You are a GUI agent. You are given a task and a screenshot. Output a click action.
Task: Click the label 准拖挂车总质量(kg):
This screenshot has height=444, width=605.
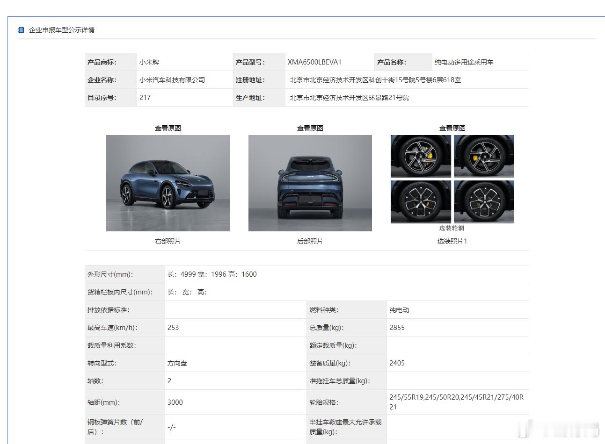tap(340, 381)
